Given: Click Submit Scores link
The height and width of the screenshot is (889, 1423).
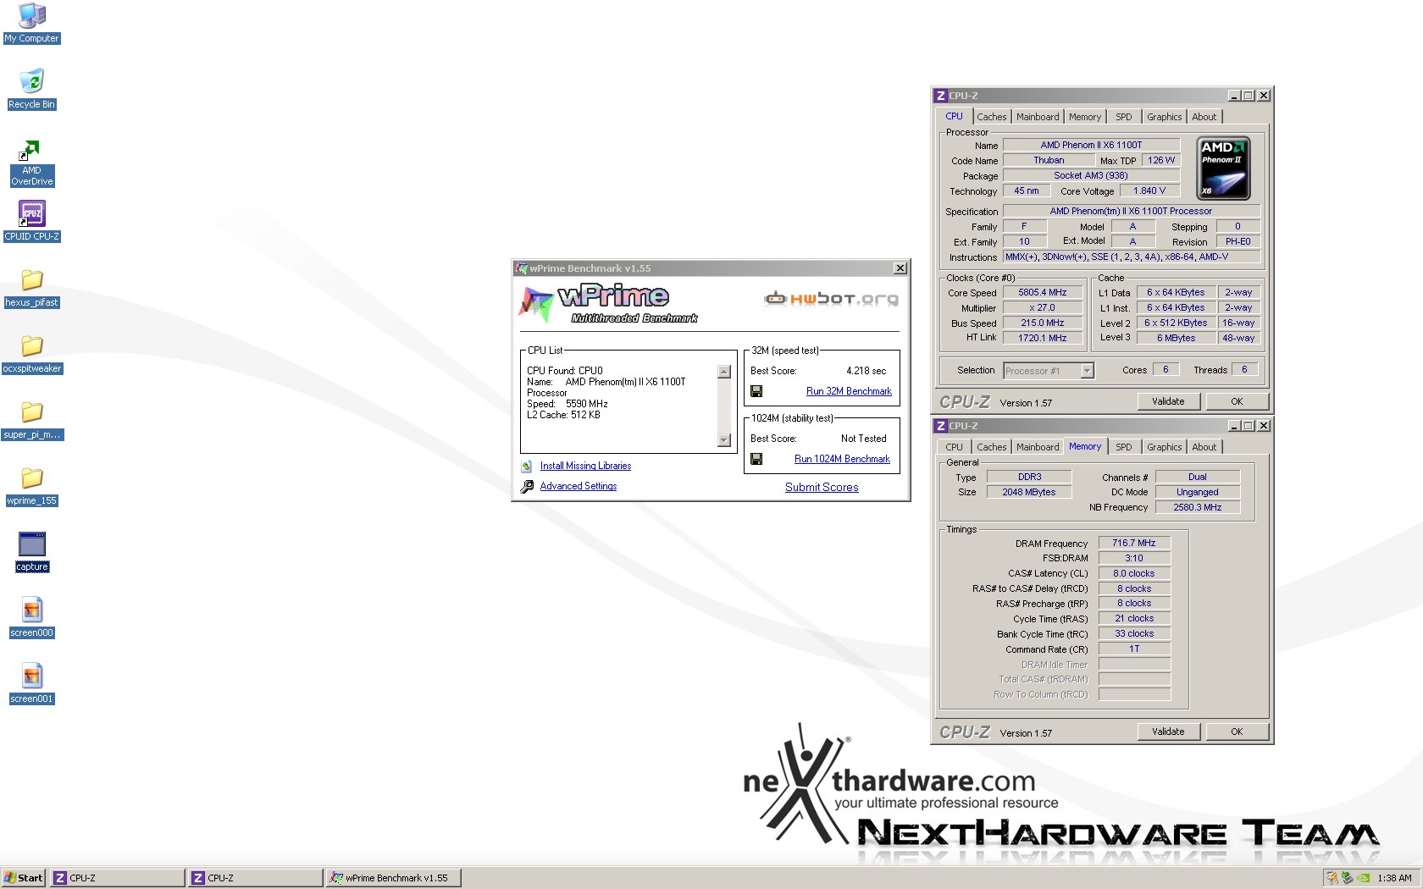Looking at the screenshot, I should [x=822, y=487].
